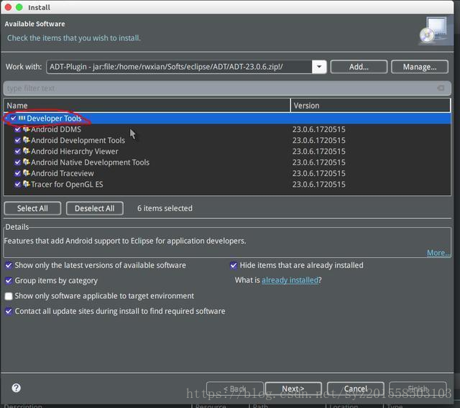Clear the filter text with the erase icon

pyautogui.click(x=441, y=88)
